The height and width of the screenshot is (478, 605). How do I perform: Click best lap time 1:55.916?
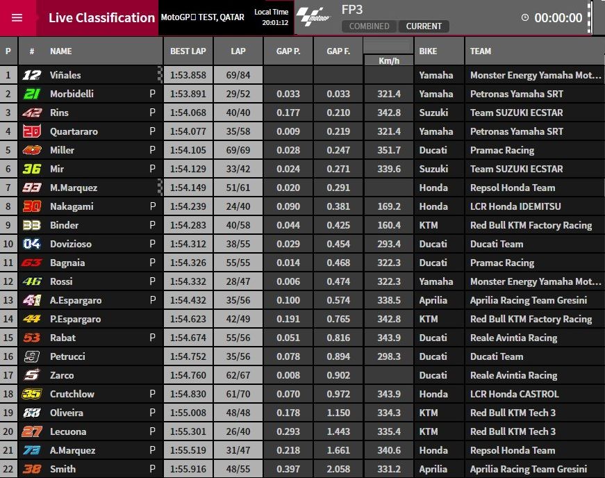188,469
